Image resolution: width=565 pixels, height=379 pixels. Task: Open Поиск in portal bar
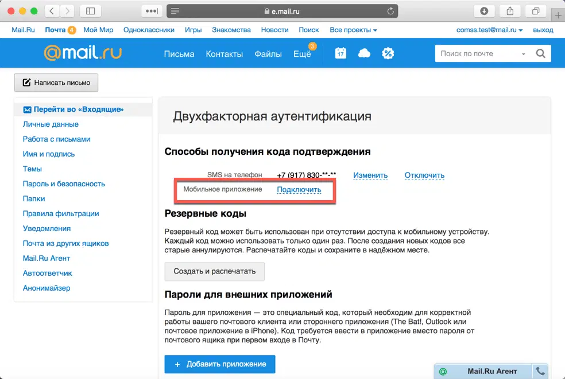click(x=309, y=30)
